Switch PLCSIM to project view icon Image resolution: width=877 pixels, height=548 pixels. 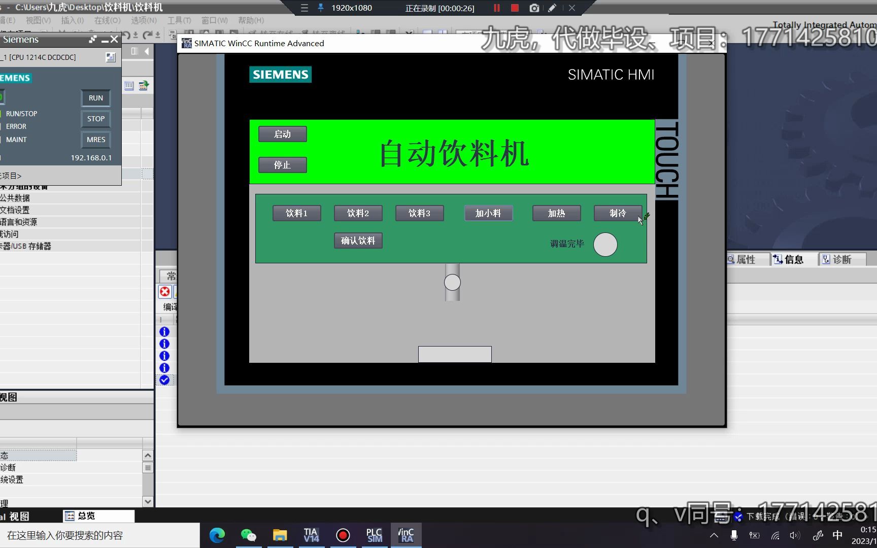click(x=110, y=57)
